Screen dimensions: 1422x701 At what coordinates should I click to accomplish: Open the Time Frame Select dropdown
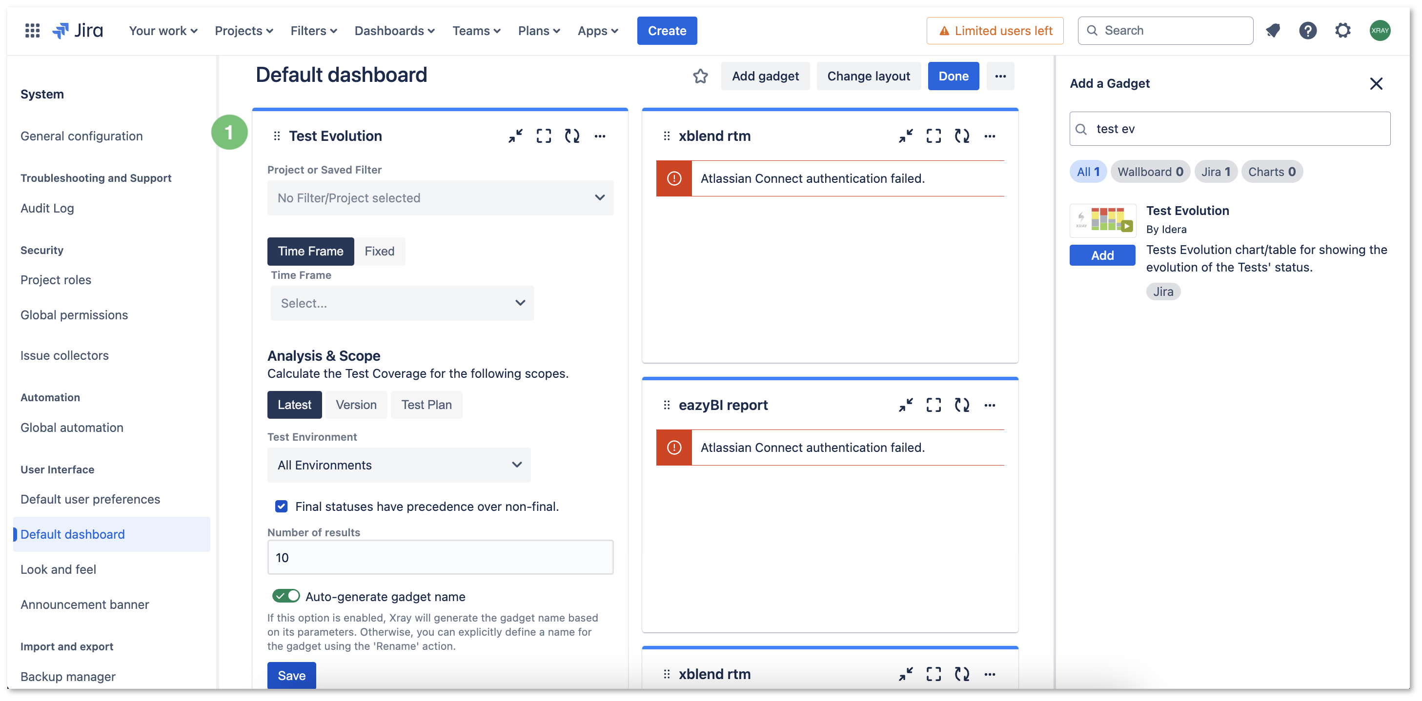point(402,303)
